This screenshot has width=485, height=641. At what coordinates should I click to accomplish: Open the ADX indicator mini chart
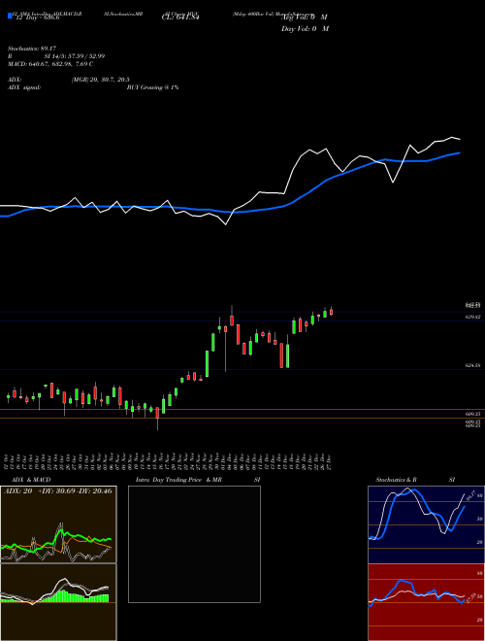pos(58,524)
